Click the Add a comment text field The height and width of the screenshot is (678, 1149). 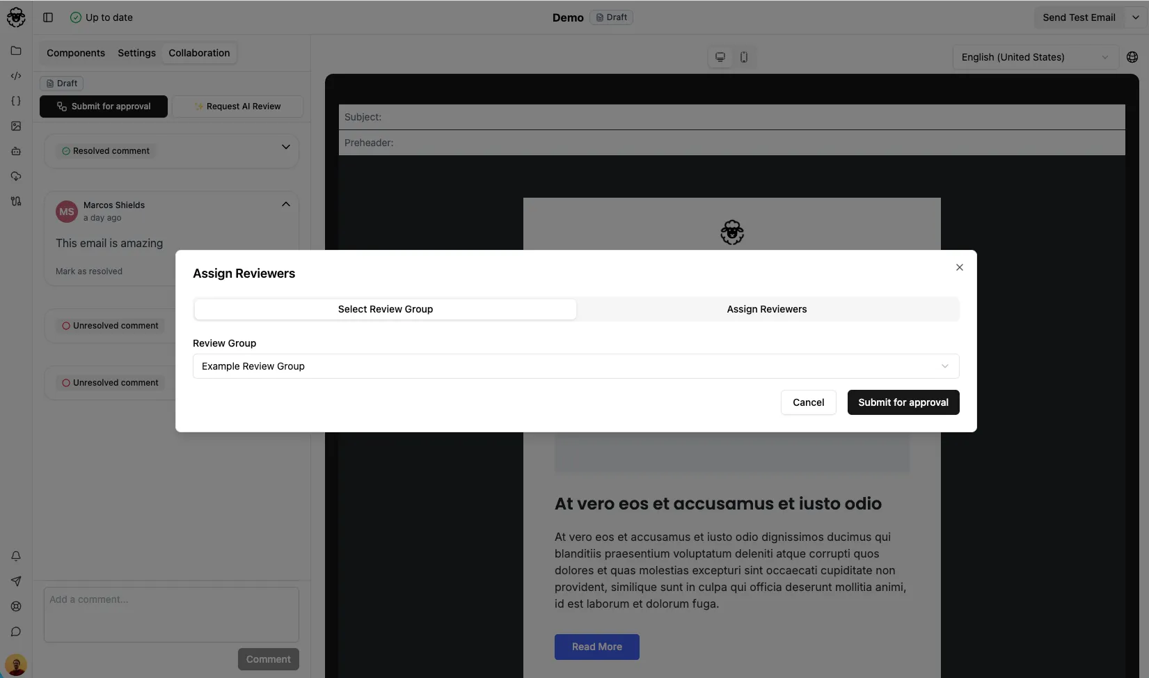point(171,614)
